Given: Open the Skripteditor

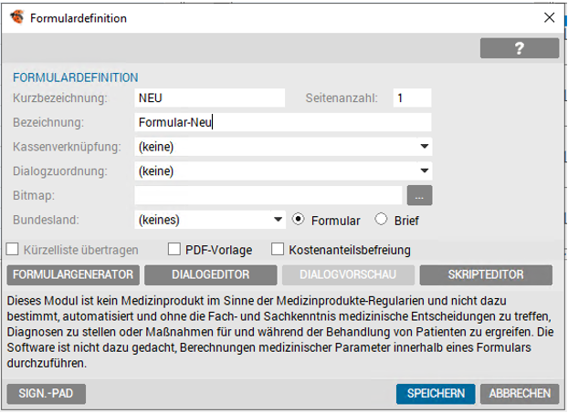Looking at the screenshot, I should (x=486, y=274).
